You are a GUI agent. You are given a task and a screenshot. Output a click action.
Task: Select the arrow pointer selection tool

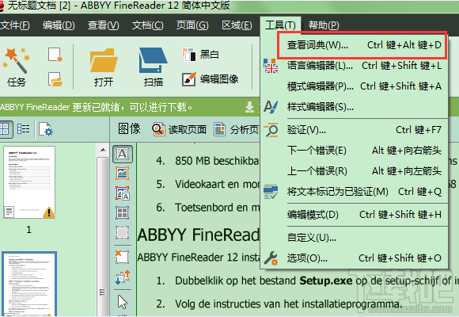(x=123, y=301)
